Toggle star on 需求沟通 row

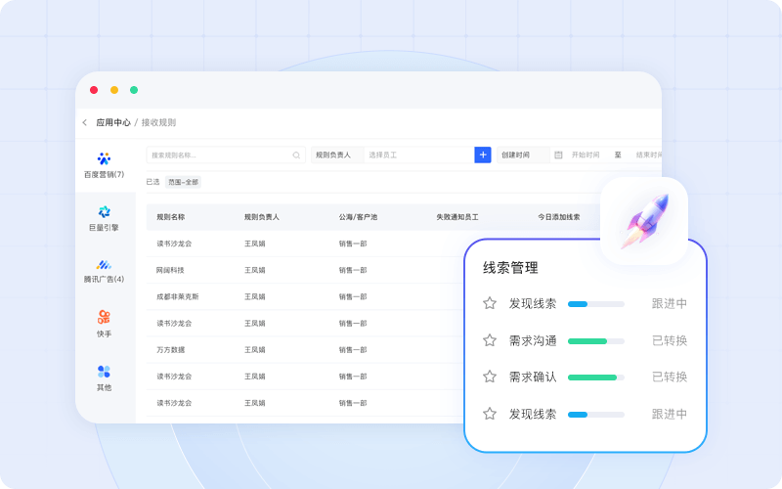pyautogui.click(x=490, y=340)
